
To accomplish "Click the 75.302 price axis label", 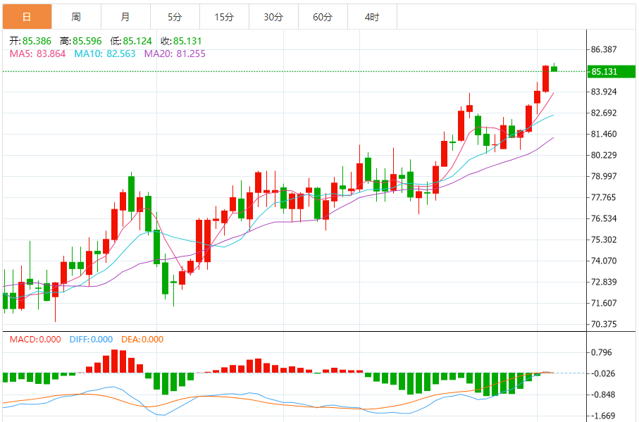I will coord(604,240).
